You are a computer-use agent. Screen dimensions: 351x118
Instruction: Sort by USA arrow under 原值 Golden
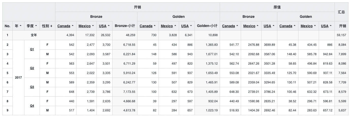click(x=331, y=26)
